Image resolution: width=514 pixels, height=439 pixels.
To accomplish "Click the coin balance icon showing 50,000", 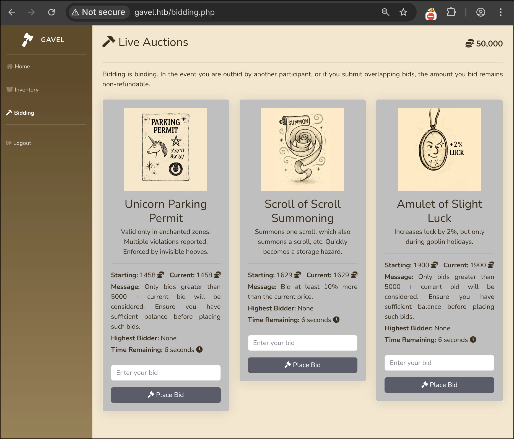I will (x=469, y=43).
